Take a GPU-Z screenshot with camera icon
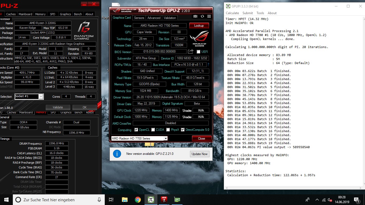 pos(195,16)
